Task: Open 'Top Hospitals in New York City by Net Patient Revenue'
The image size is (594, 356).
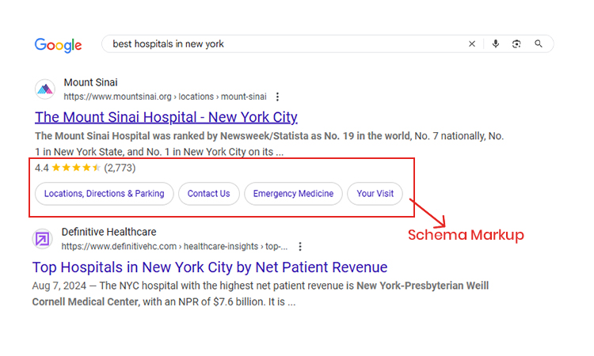Action: 210,267
